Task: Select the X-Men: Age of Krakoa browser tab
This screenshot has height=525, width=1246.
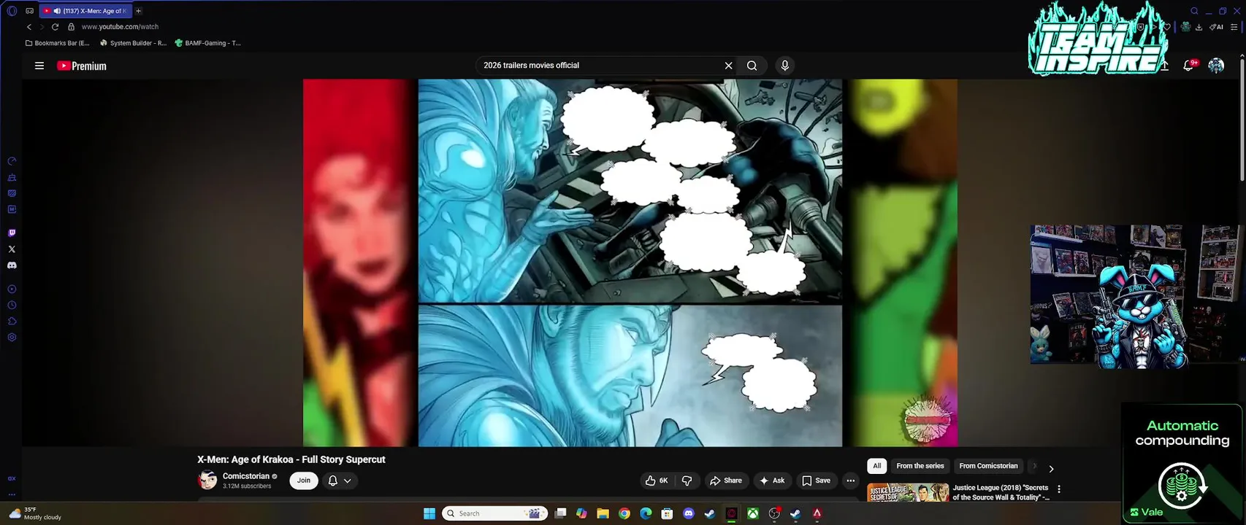Action: [85, 11]
